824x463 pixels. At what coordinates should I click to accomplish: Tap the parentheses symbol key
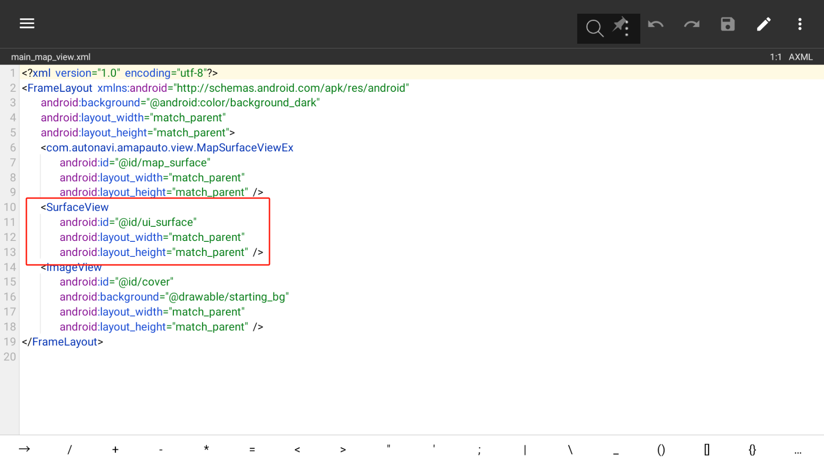661,449
